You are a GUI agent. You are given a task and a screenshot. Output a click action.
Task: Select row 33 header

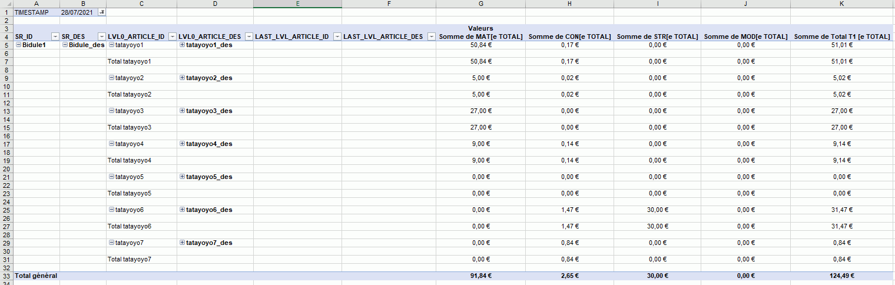pos(6,276)
